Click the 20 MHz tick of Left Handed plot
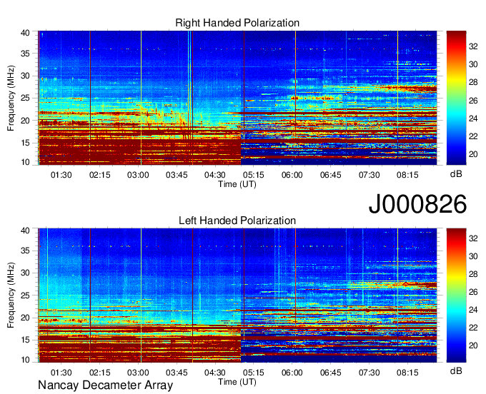Viewport: 486px width, 394px height. [25, 318]
